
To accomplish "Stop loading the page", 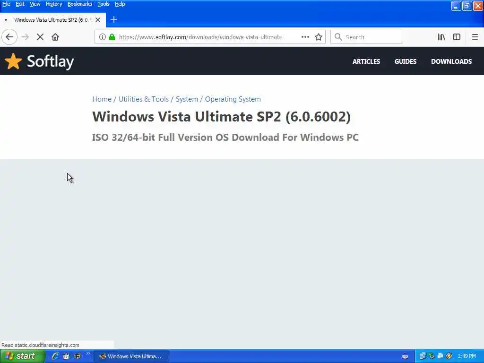I will pos(40,37).
